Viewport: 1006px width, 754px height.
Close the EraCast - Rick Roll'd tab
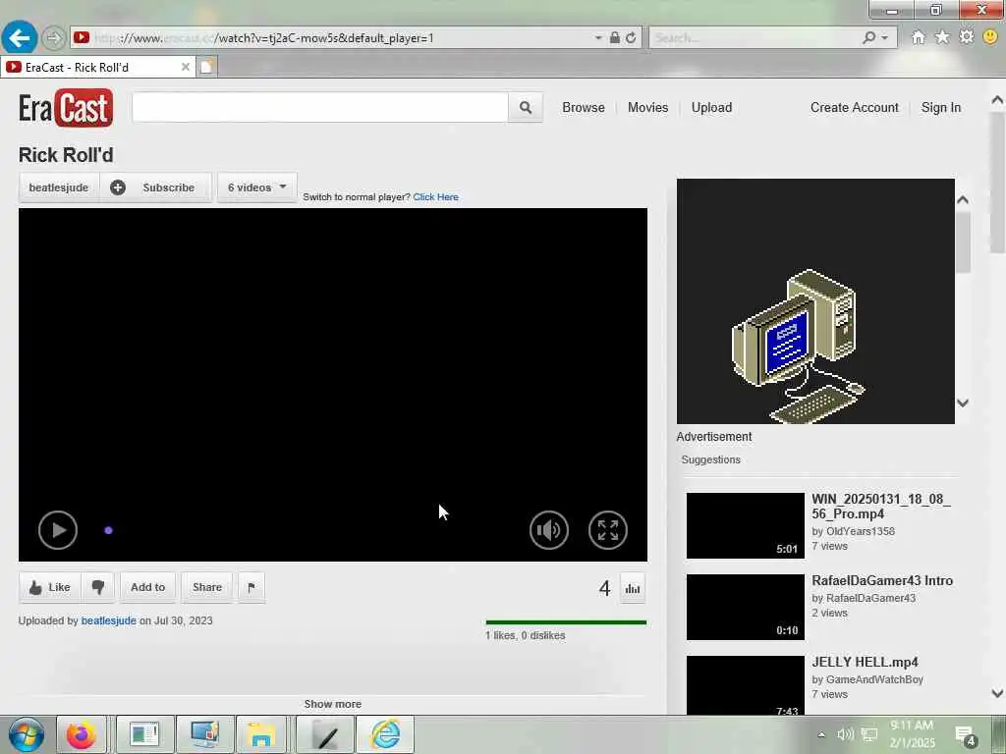click(x=186, y=67)
